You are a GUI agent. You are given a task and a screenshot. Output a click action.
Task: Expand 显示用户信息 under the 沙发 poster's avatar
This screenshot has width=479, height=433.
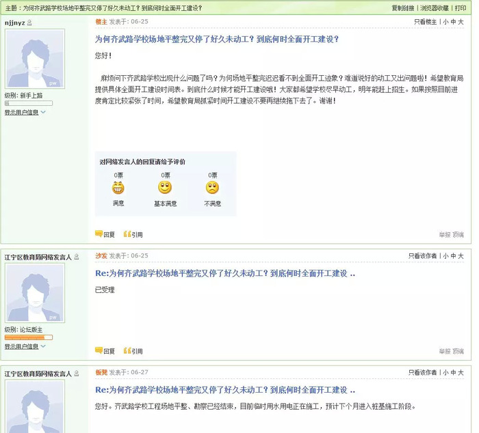(x=25, y=346)
